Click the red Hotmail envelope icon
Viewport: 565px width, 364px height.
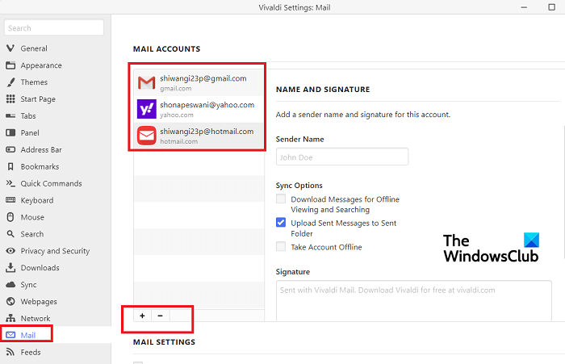coord(147,136)
